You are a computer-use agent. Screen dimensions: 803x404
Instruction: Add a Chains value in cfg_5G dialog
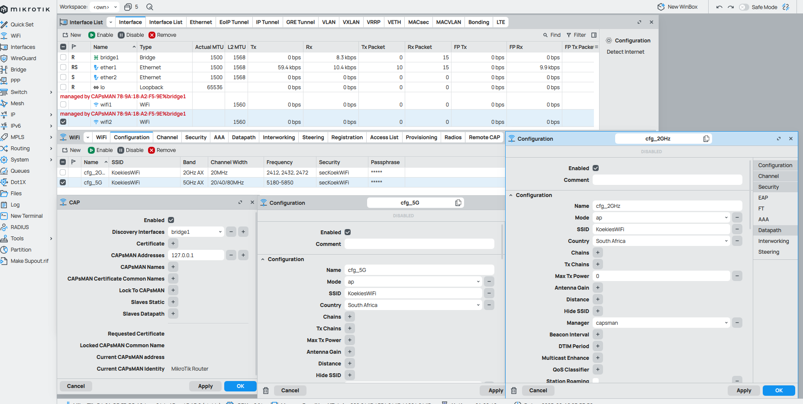click(x=350, y=317)
